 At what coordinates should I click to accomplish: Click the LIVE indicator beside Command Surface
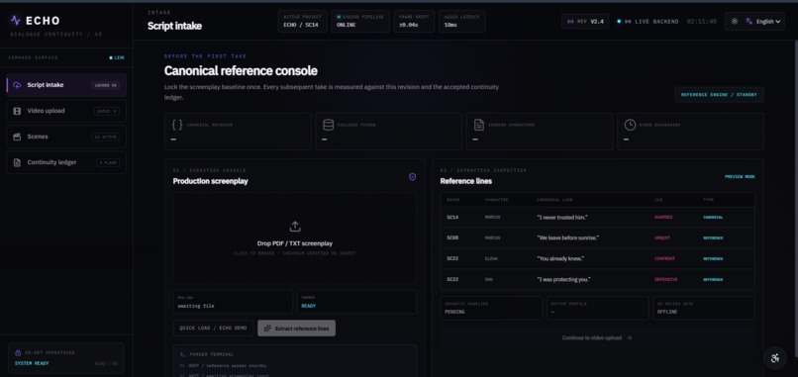click(117, 58)
